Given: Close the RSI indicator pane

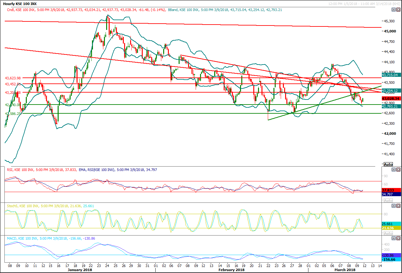Looking at the screenshot, I should point(398,170).
